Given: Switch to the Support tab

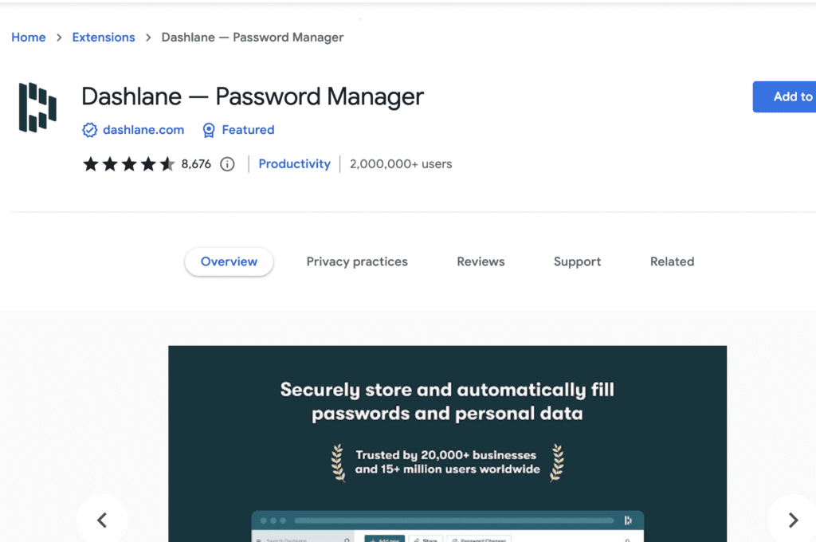Looking at the screenshot, I should coord(577,262).
